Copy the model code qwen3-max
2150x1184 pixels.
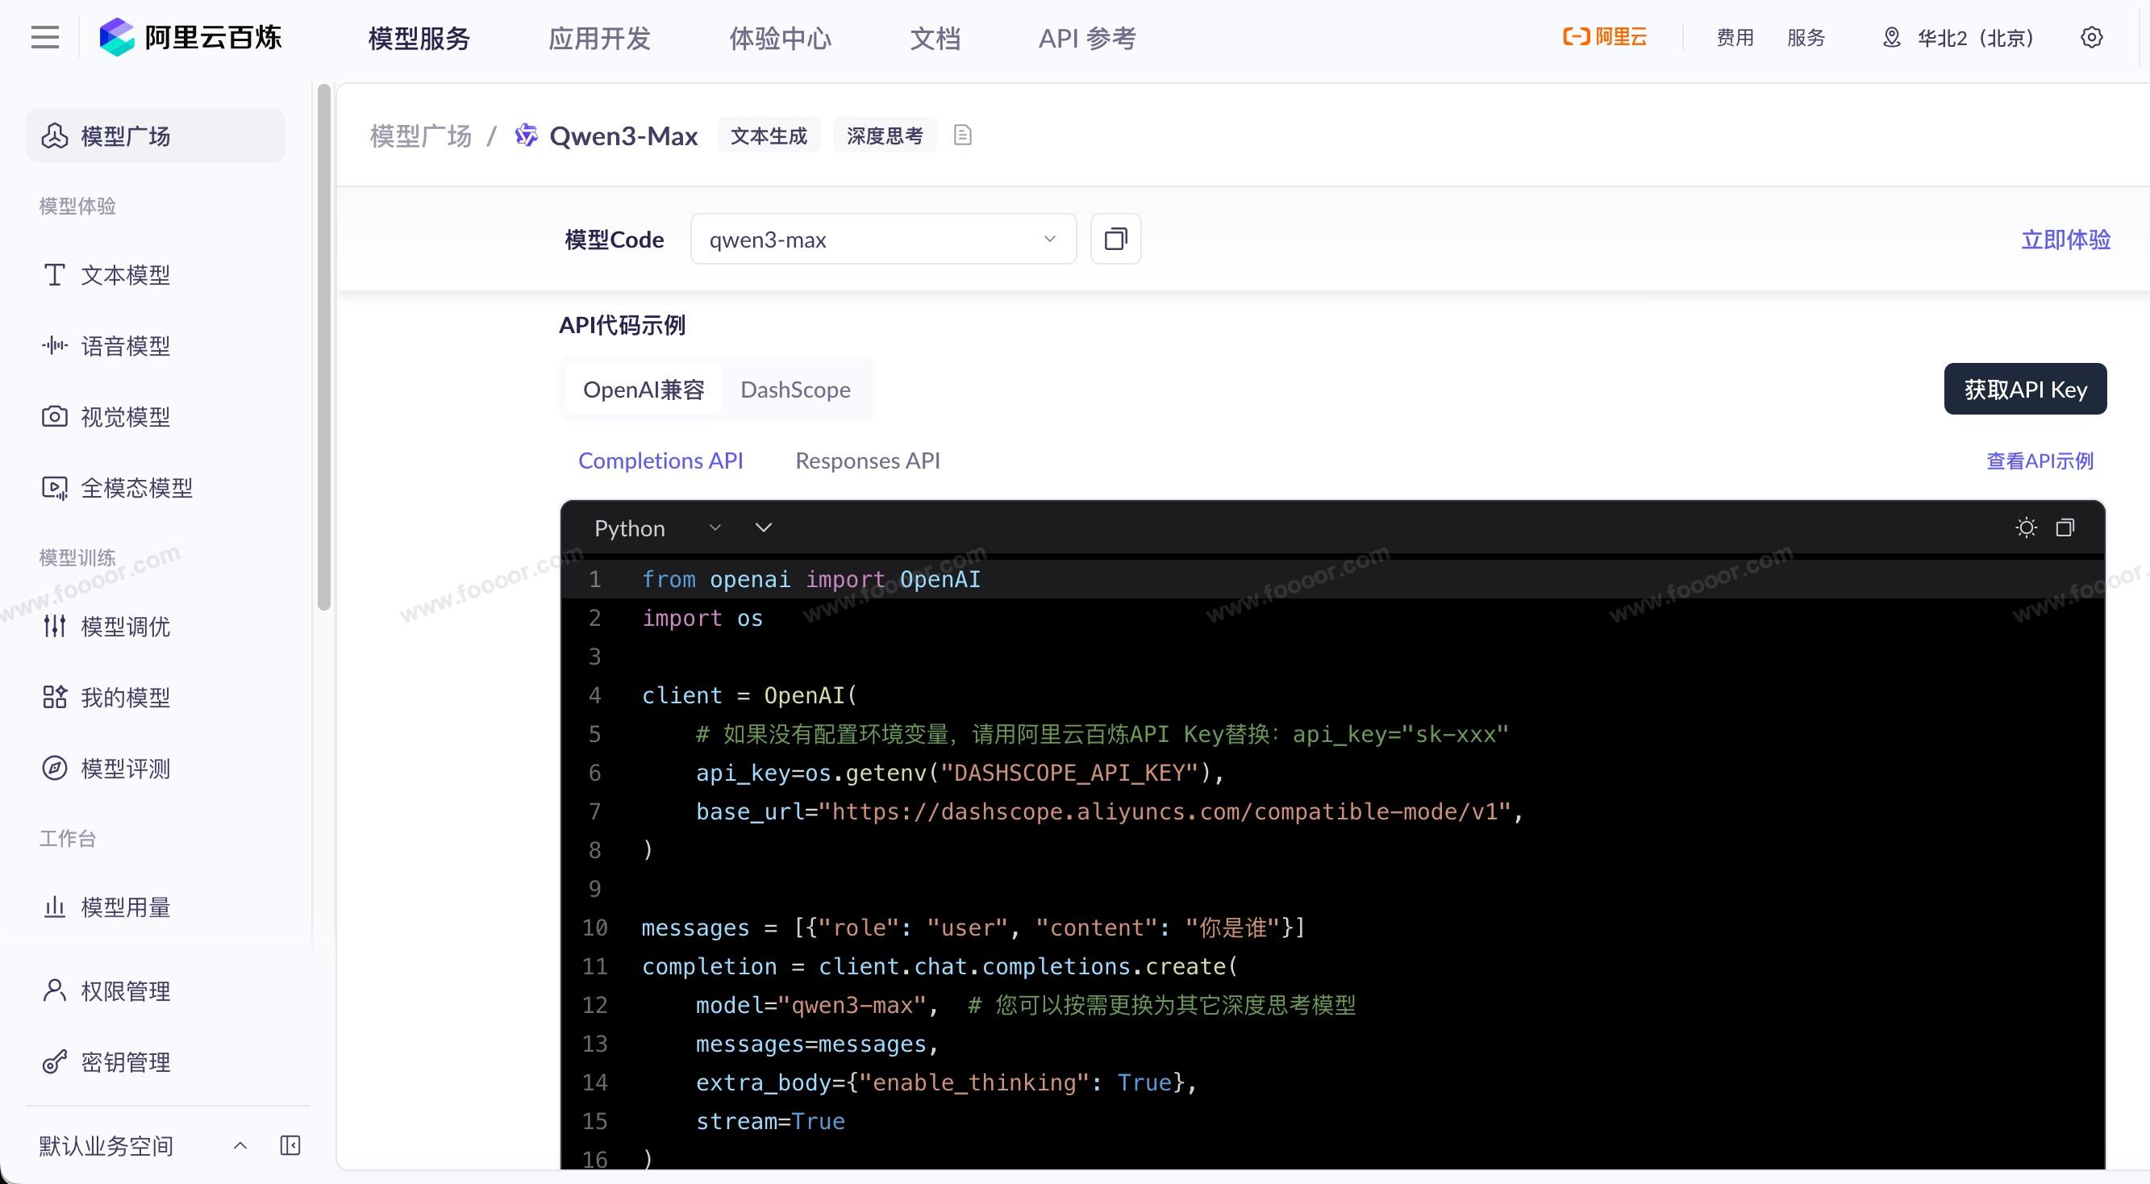1115,240
